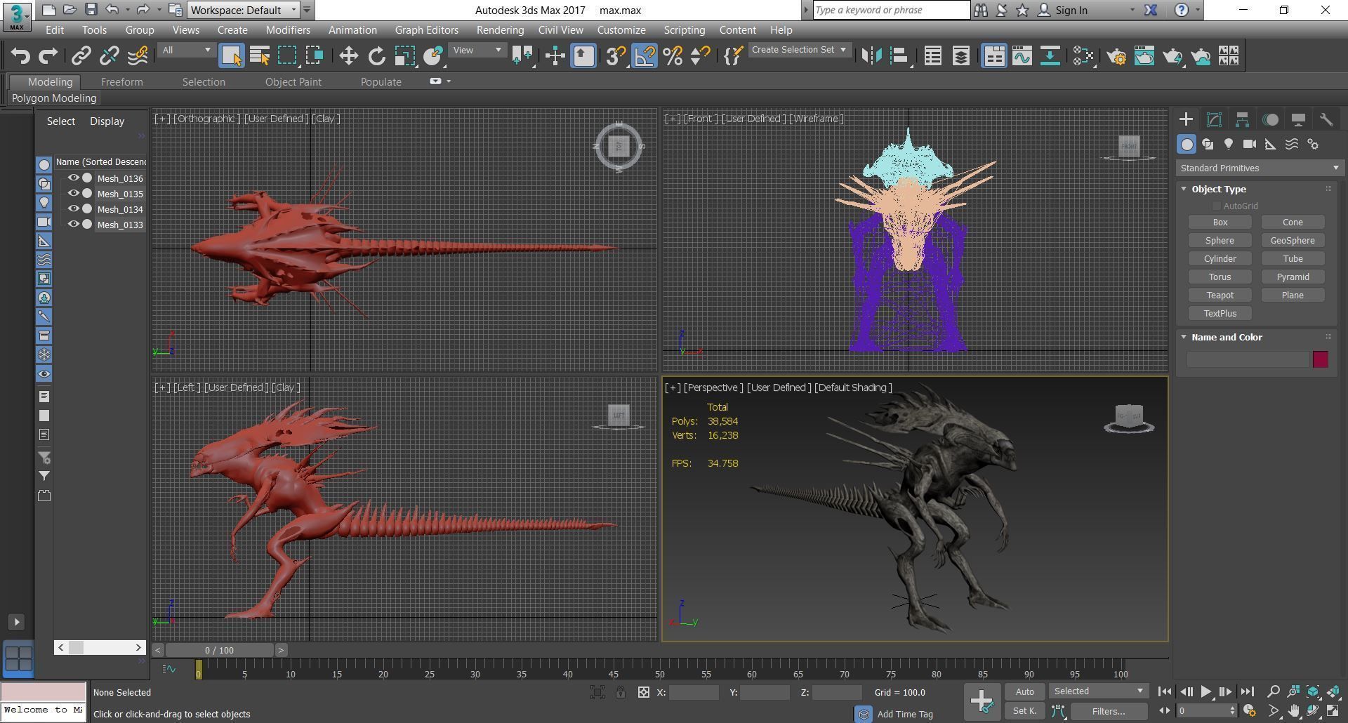Toggle Percent Snap tool
This screenshot has height=723, width=1348.
click(673, 56)
